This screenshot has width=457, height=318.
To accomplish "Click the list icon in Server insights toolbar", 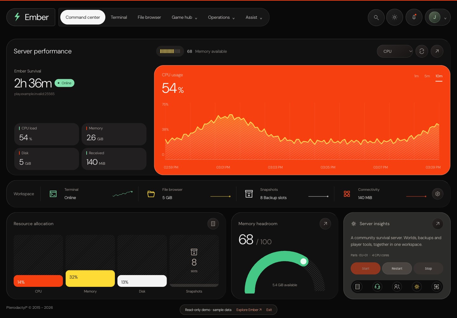I will (x=357, y=287).
